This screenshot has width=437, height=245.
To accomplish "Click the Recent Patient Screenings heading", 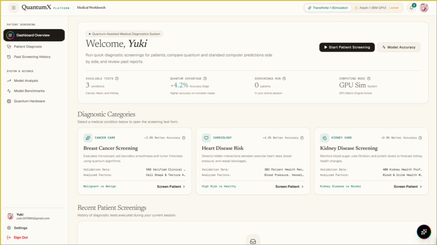I will point(112,208).
